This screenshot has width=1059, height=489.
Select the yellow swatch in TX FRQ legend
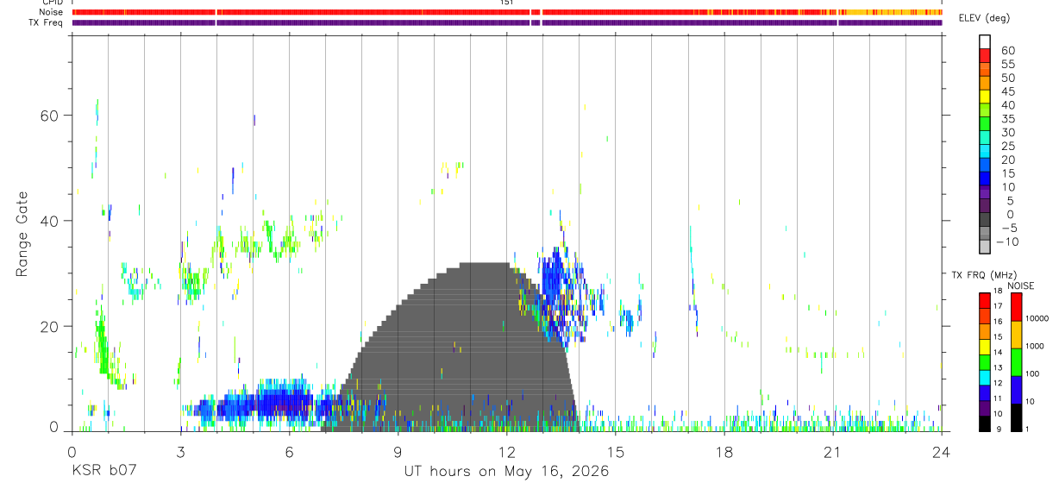pos(985,347)
